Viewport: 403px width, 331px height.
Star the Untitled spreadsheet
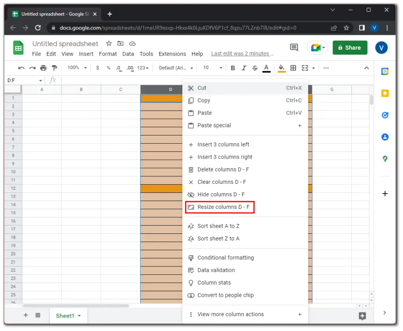109,44
